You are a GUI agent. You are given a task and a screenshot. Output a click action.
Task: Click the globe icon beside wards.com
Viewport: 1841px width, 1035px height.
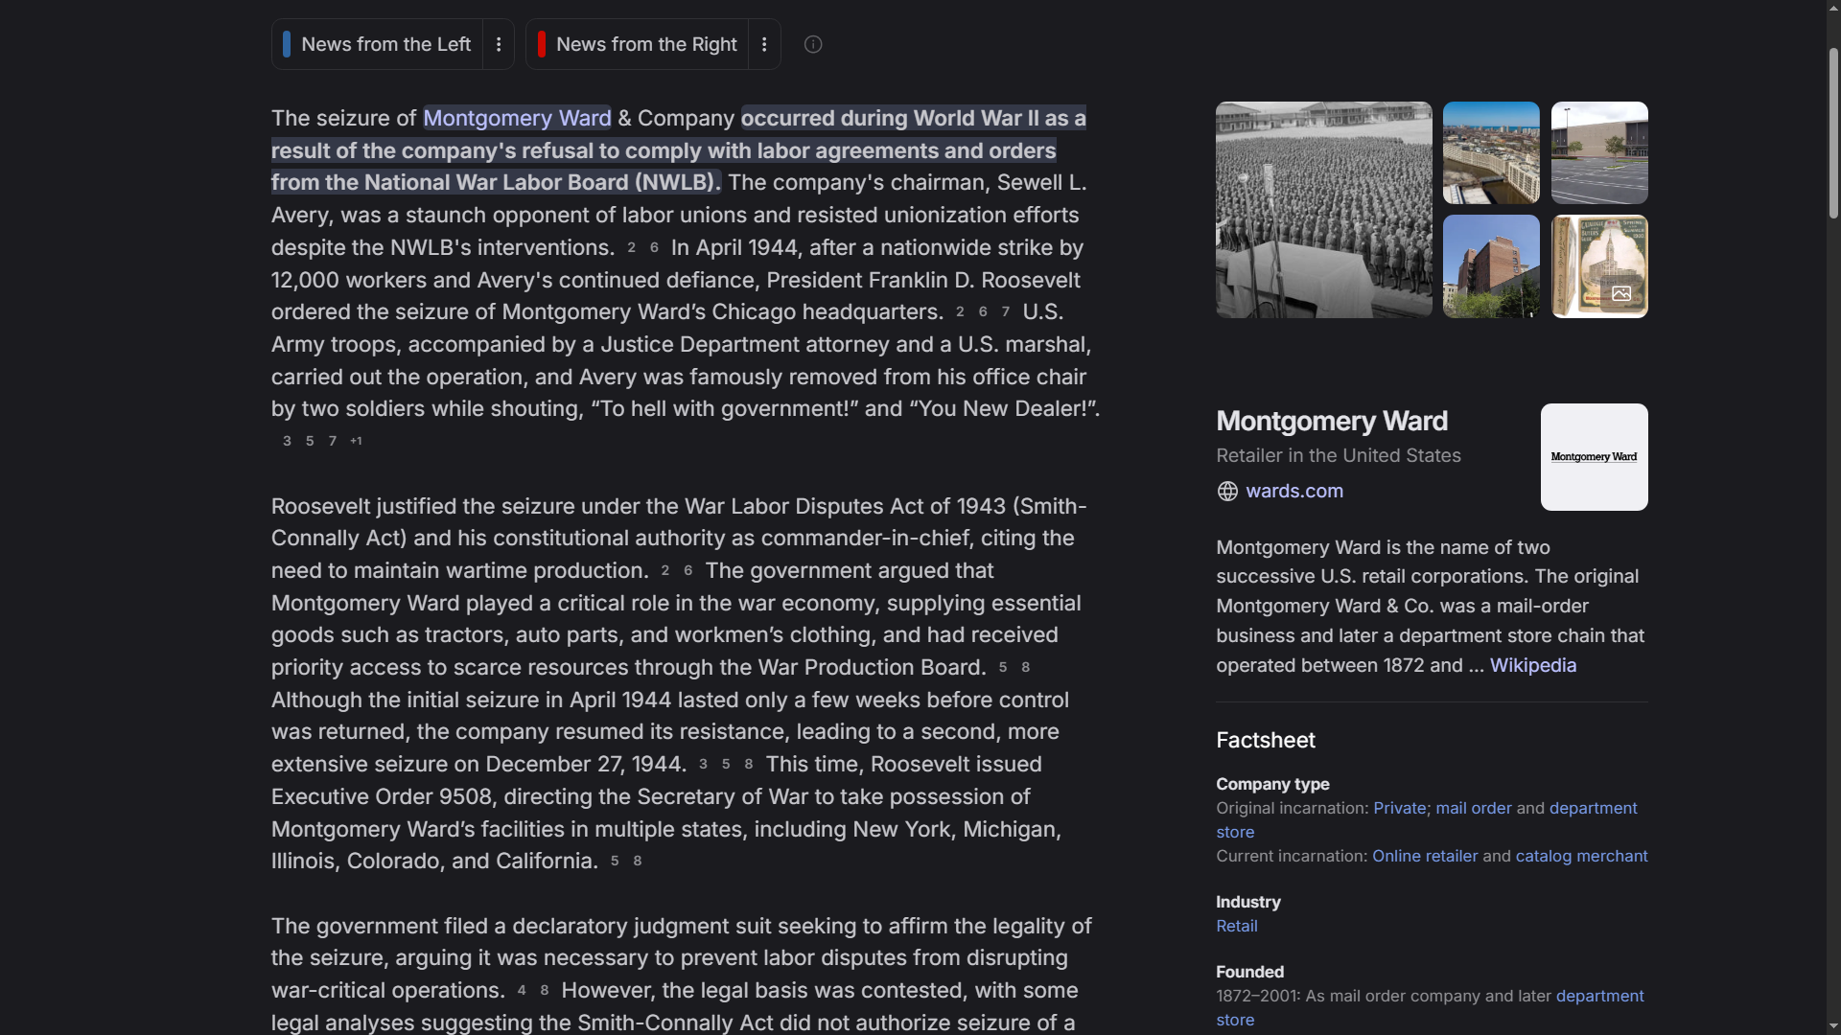[1227, 492]
